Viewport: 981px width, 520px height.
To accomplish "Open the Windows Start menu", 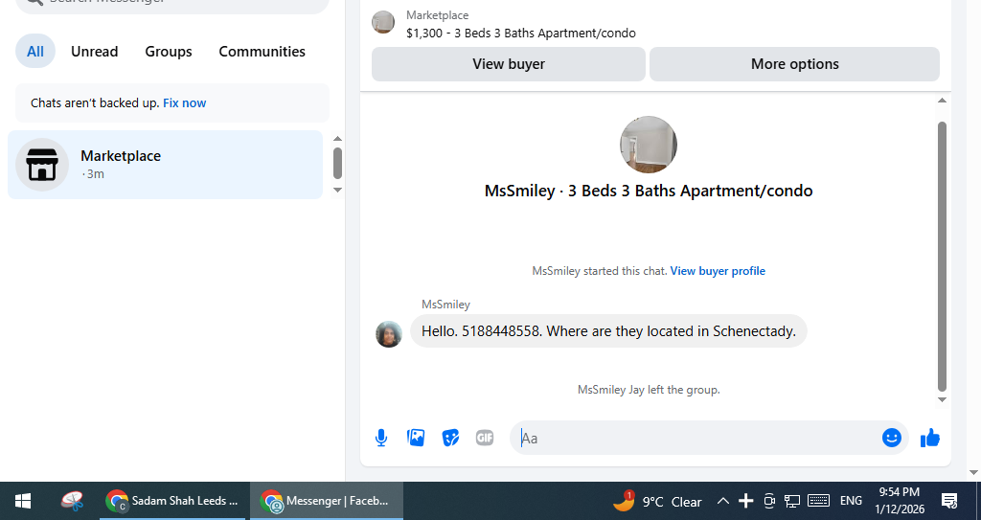I will (x=23, y=501).
